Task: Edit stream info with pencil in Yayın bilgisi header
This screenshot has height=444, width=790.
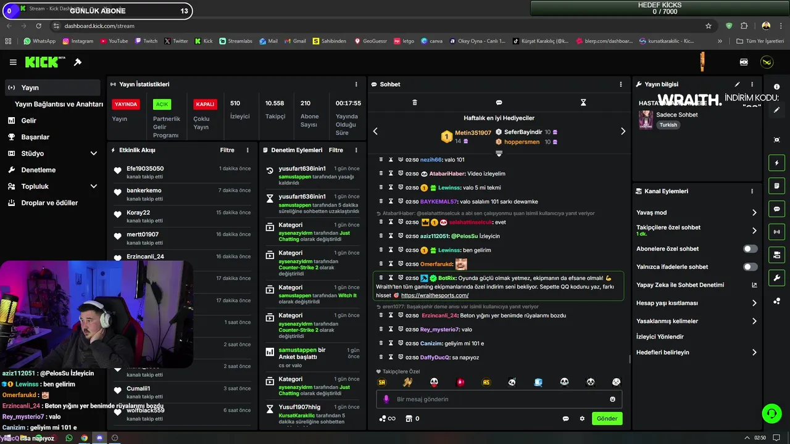Action: [x=737, y=84]
